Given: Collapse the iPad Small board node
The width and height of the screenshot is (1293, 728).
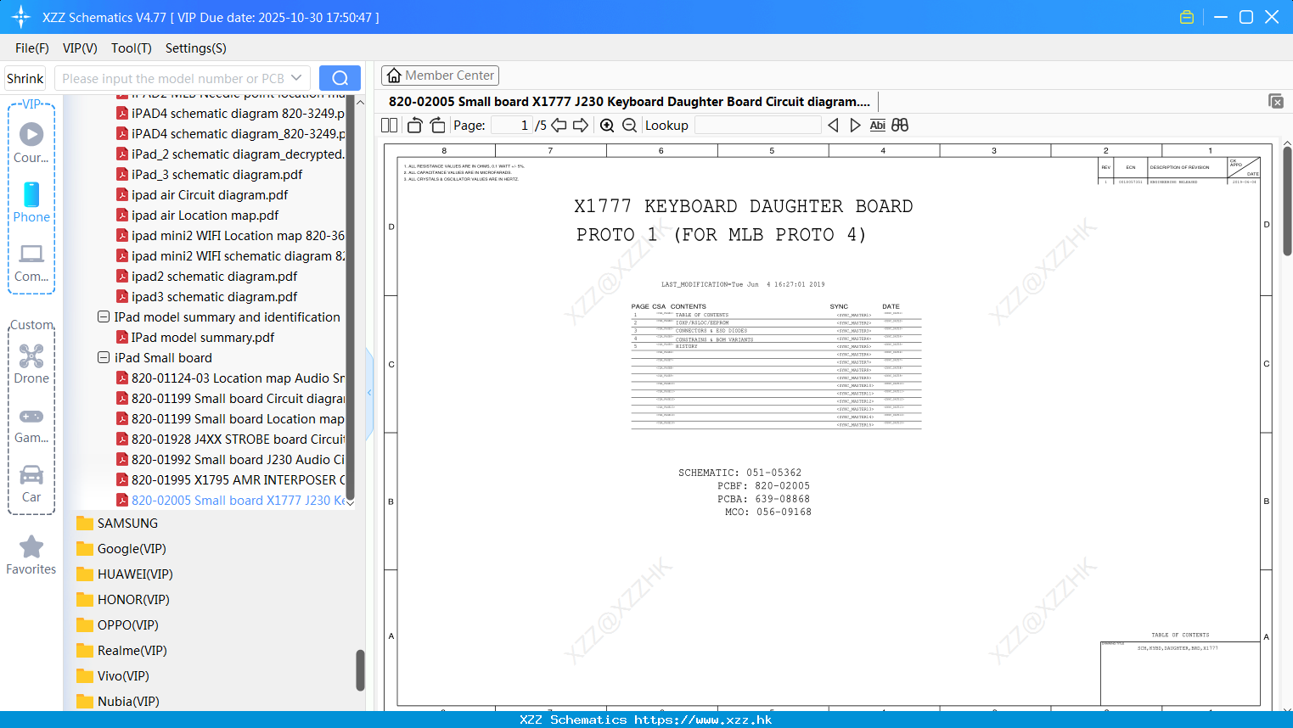Looking at the screenshot, I should (x=104, y=357).
